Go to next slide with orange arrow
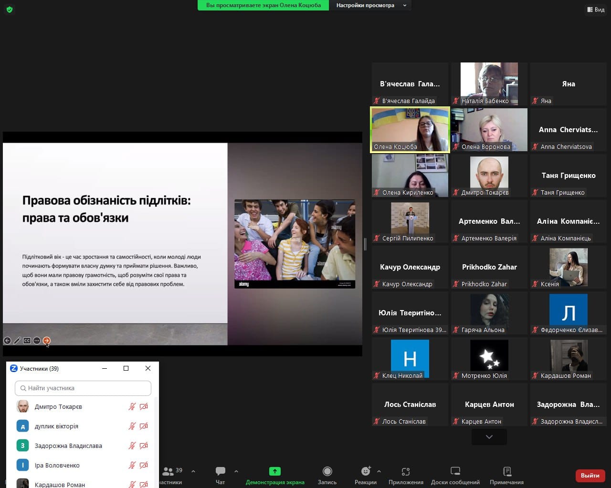This screenshot has height=488, width=611. [x=47, y=341]
